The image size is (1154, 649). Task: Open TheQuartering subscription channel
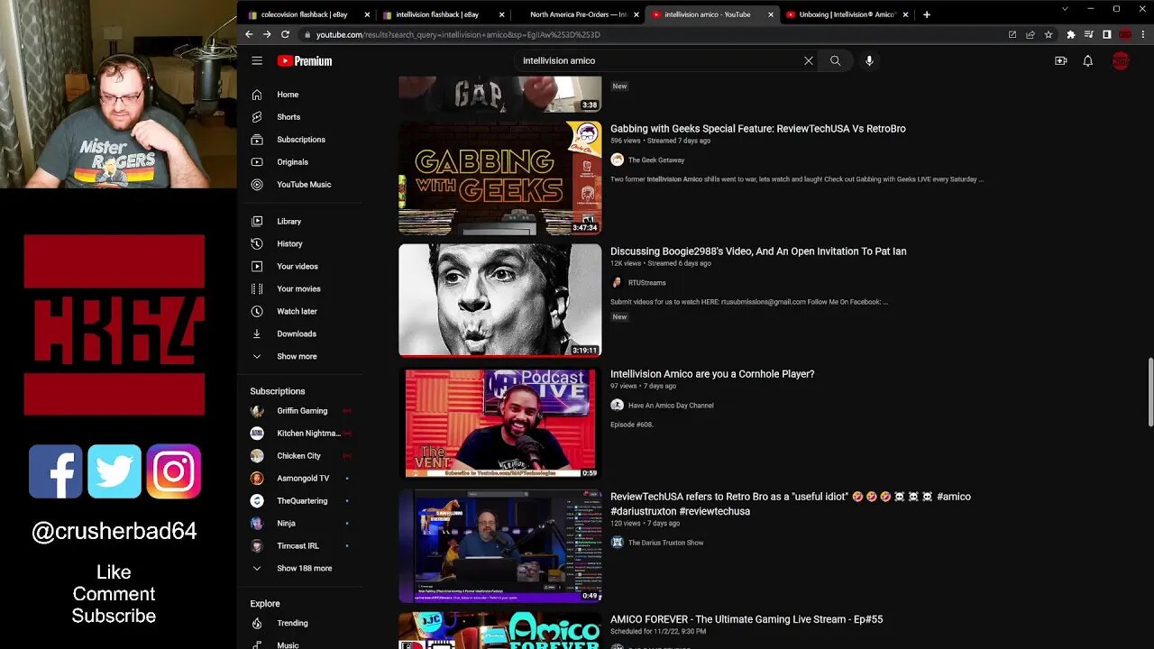point(301,501)
